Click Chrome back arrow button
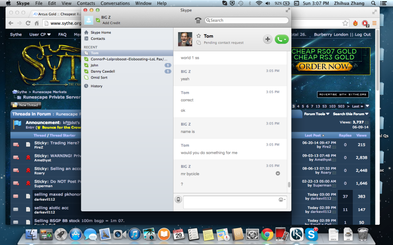393x245 pixels. coord(11,23)
